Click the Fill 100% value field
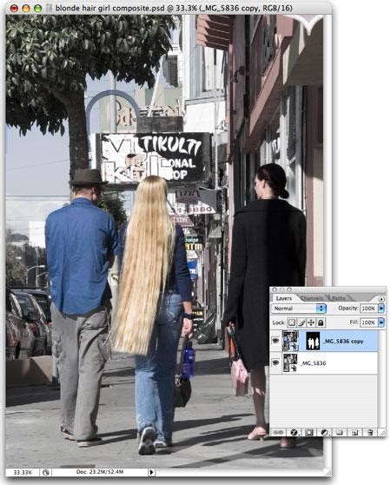This screenshot has height=485, width=391. [x=368, y=322]
